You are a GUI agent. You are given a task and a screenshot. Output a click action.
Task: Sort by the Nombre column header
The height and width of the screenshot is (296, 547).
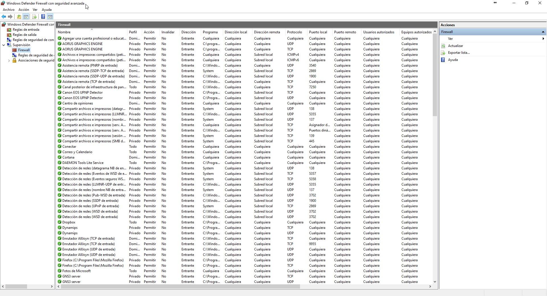point(92,32)
